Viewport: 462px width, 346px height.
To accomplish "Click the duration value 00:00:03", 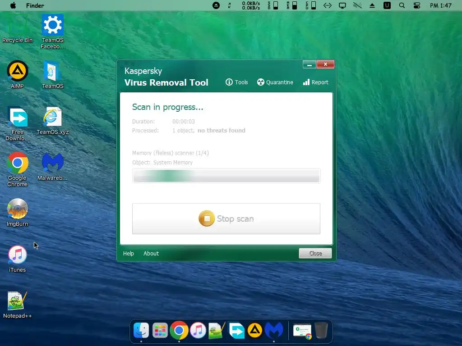I will [184, 121].
